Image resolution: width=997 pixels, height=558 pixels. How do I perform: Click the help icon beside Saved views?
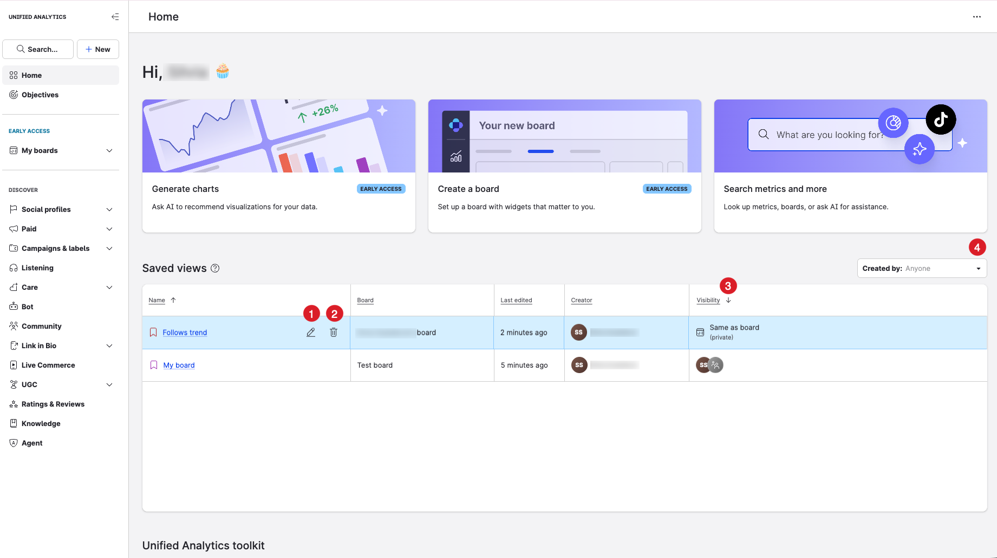coord(215,268)
